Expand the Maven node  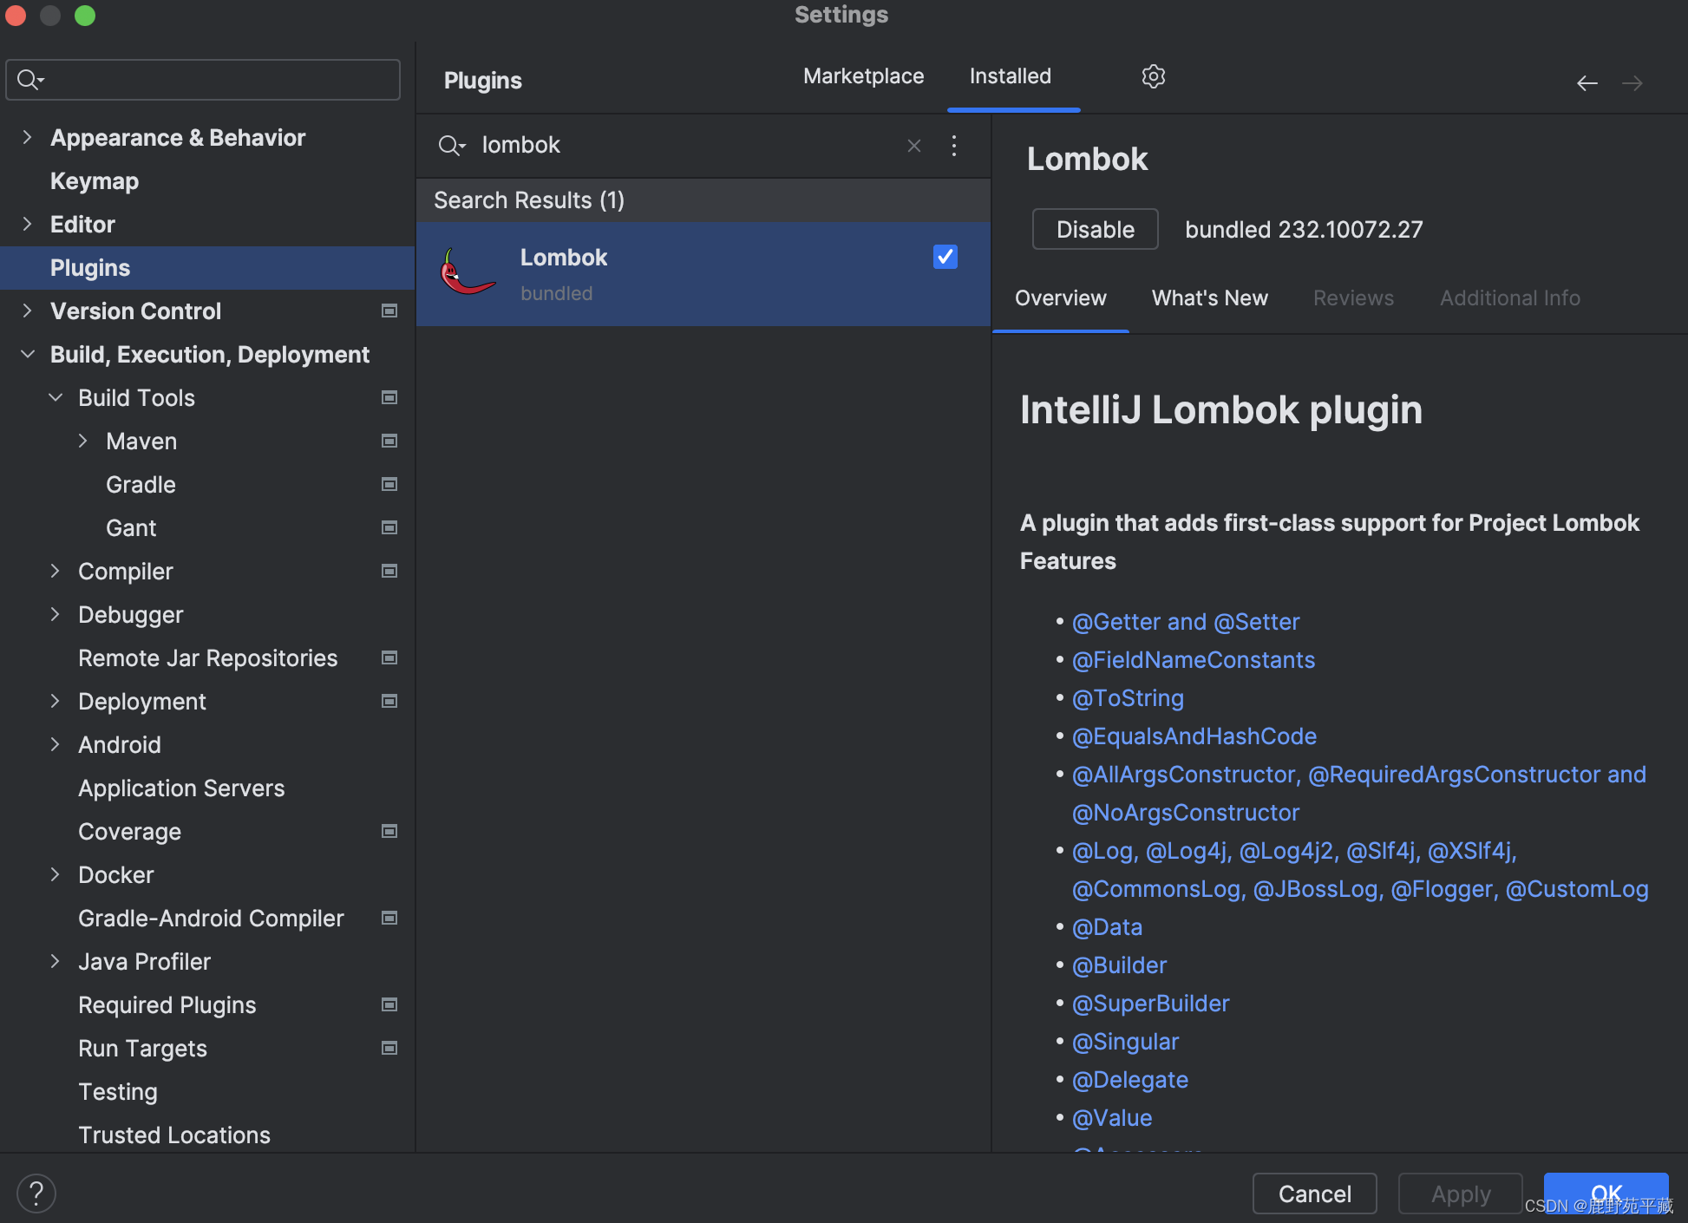pos(83,441)
